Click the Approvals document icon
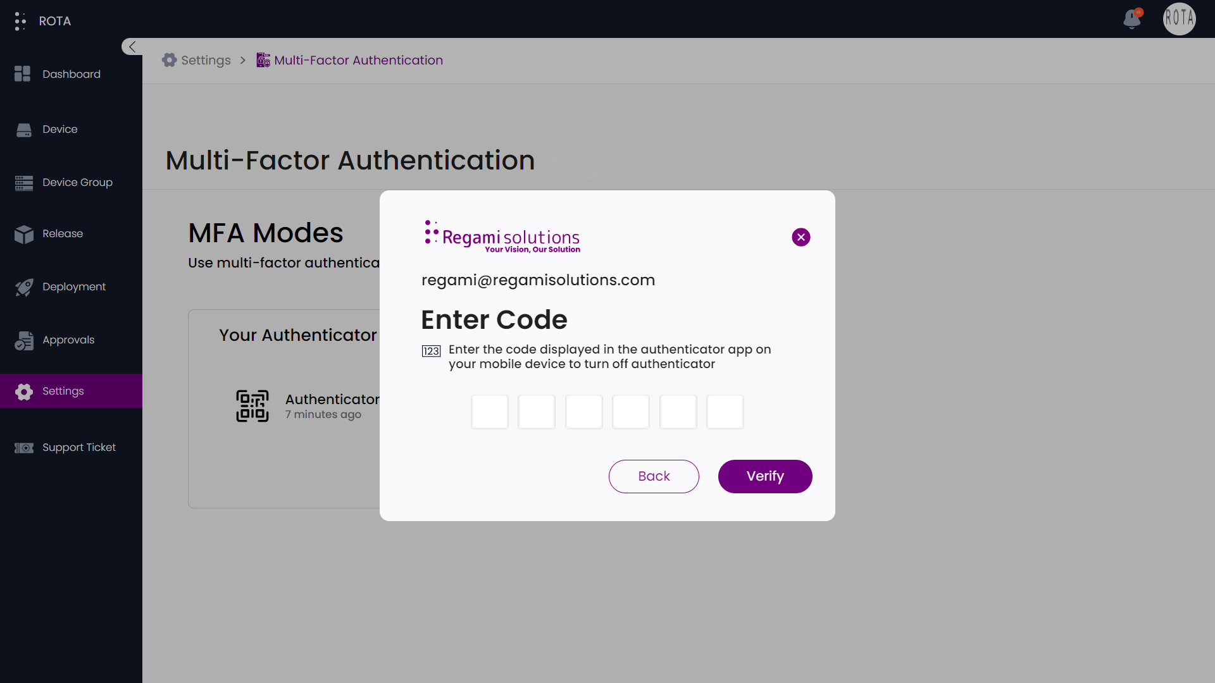Screen dimensions: 1215x683 [24, 340]
